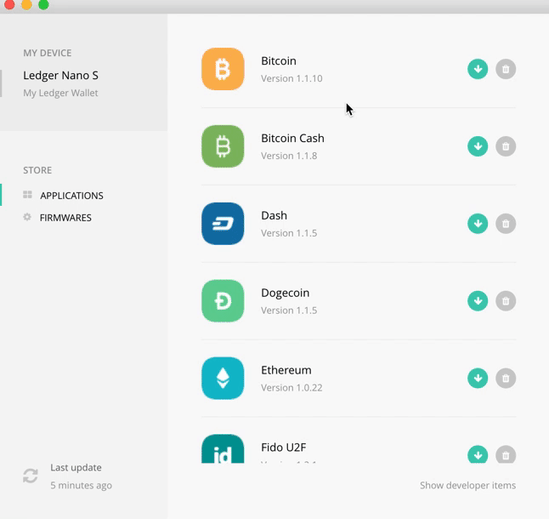Click the MY DEVICE heading
Screen dimensions: 549x519
click(x=48, y=53)
